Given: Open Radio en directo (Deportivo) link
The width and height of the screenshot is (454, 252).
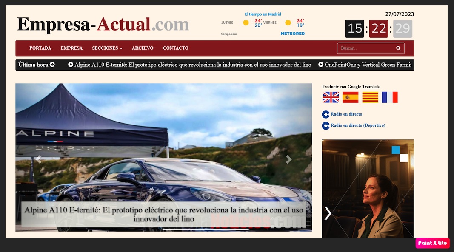Looking at the screenshot, I should tap(358, 125).
